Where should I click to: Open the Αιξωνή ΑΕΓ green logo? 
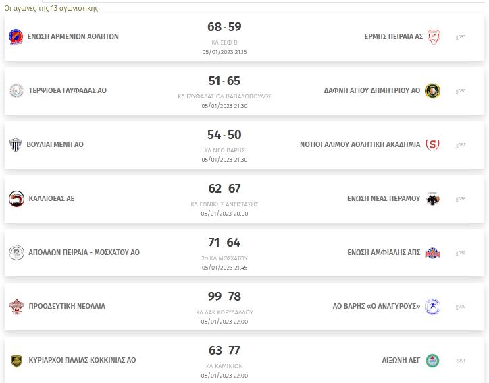click(432, 361)
